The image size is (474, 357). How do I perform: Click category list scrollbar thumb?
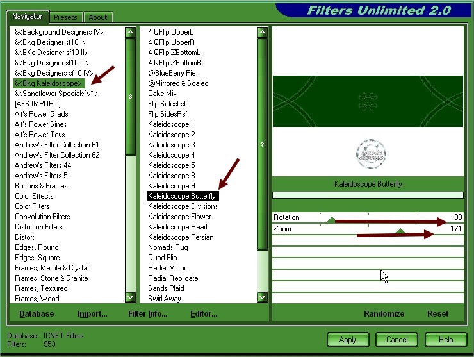pyautogui.click(x=130, y=97)
